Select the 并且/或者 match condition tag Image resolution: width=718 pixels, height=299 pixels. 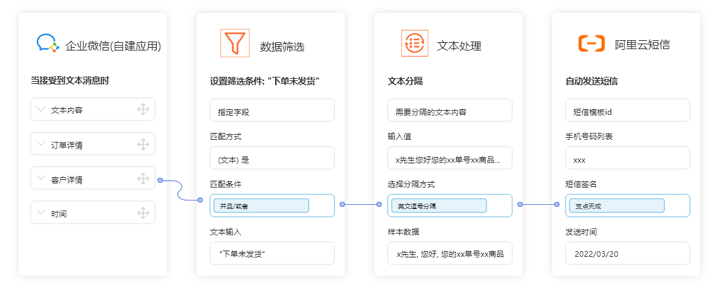click(261, 206)
